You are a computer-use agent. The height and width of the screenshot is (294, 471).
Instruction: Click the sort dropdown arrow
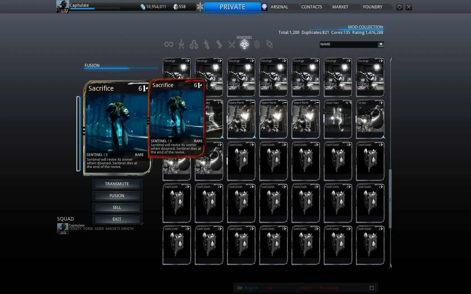[x=380, y=44]
